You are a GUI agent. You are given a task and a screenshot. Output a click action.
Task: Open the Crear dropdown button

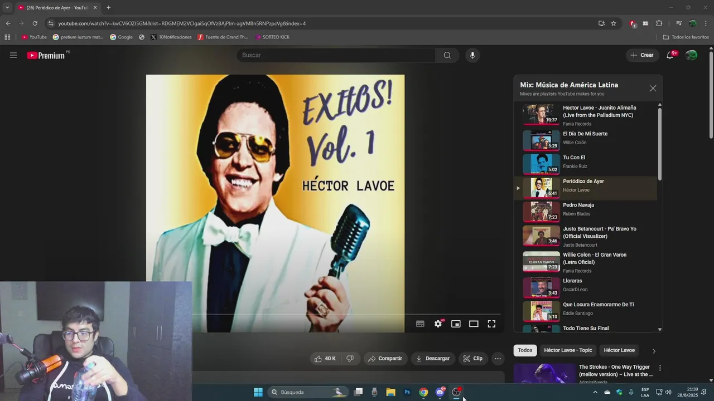642,55
